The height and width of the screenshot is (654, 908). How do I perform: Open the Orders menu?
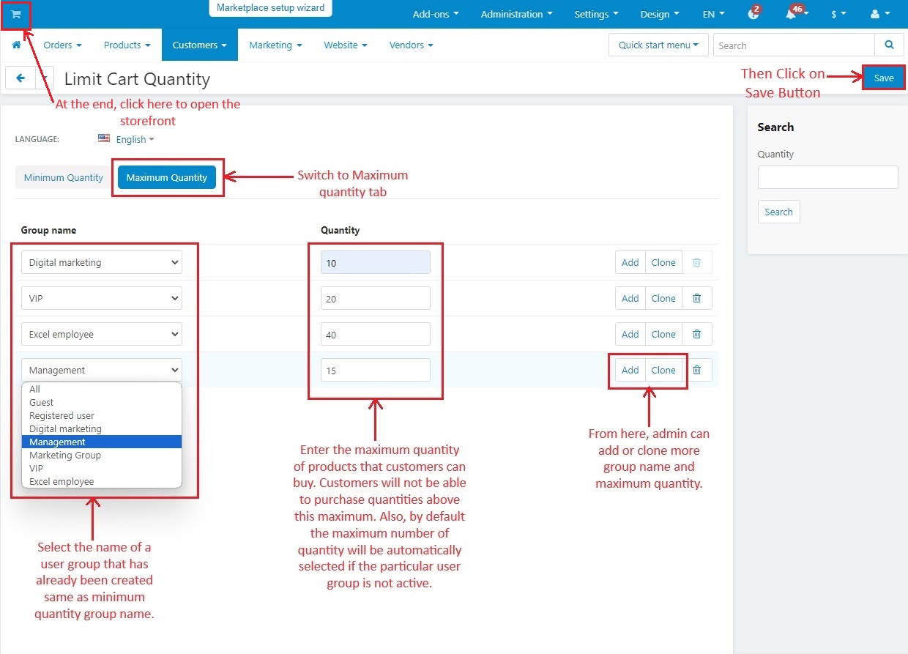pyautogui.click(x=62, y=45)
